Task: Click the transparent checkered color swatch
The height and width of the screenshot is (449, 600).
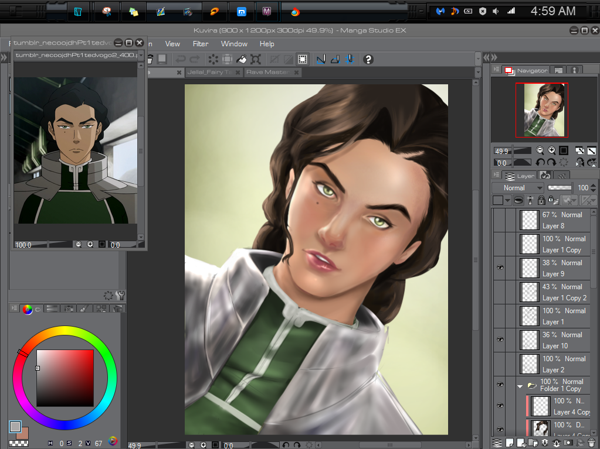Action: 18,444
